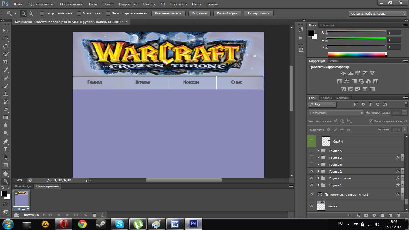Select the Crop tool
The height and width of the screenshot is (230, 409).
point(6,62)
